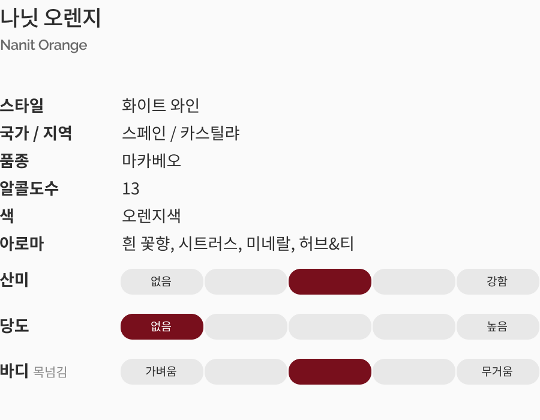This screenshot has width=540, height=420.
Task: Click the highlighted middle 바디 segment
Action: (329, 372)
